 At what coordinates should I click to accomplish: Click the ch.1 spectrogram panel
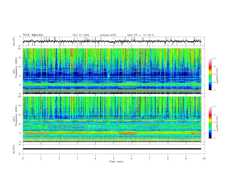coord(112,71)
